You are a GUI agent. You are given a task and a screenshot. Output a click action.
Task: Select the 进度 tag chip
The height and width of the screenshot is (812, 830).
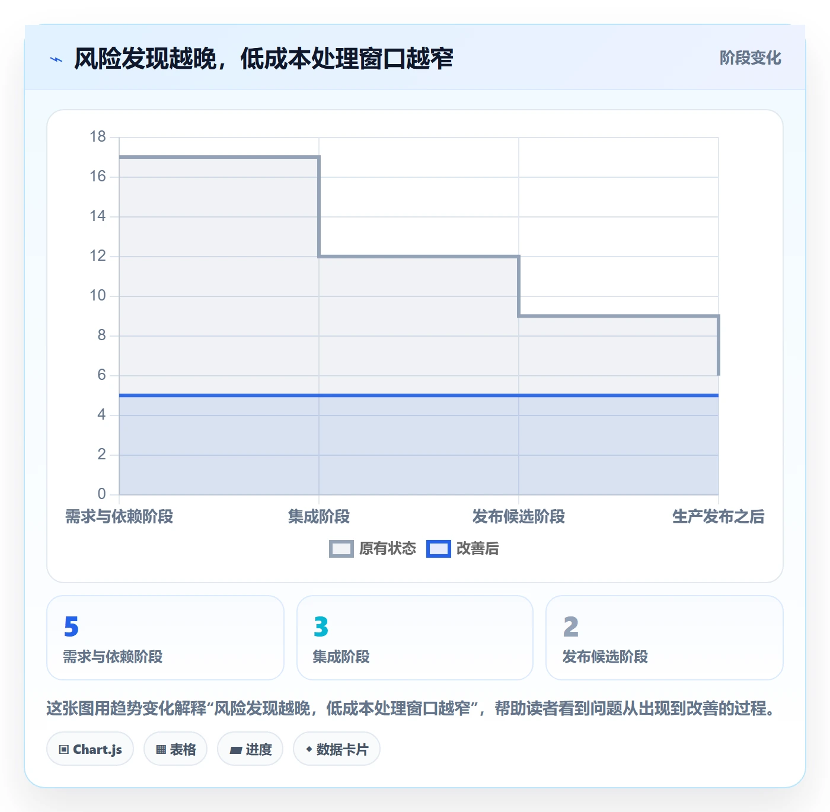click(250, 749)
